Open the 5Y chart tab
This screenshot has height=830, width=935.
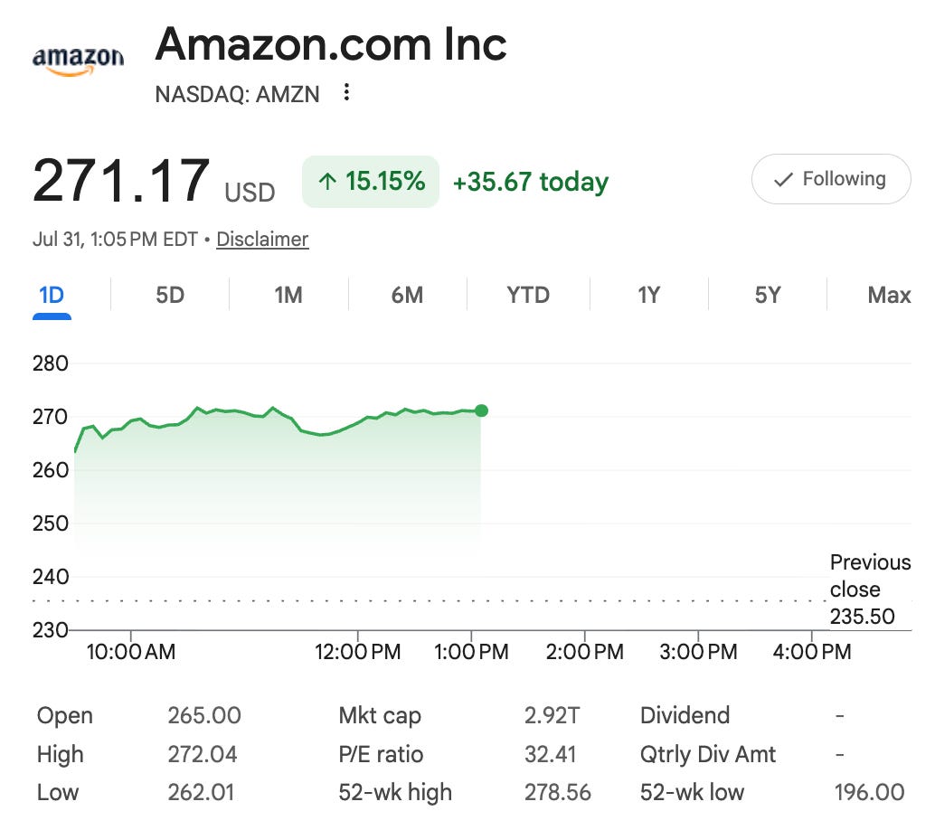tap(768, 295)
